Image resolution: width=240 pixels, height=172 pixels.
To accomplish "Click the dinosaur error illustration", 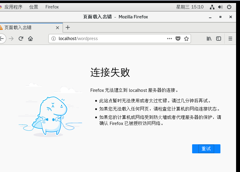I will (50, 110).
